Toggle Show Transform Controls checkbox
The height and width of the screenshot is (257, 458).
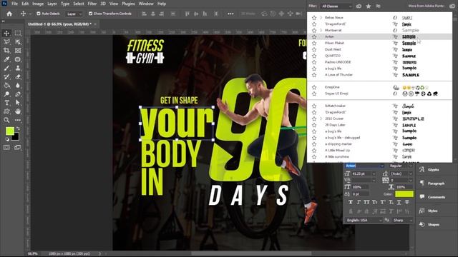click(x=91, y=14)
